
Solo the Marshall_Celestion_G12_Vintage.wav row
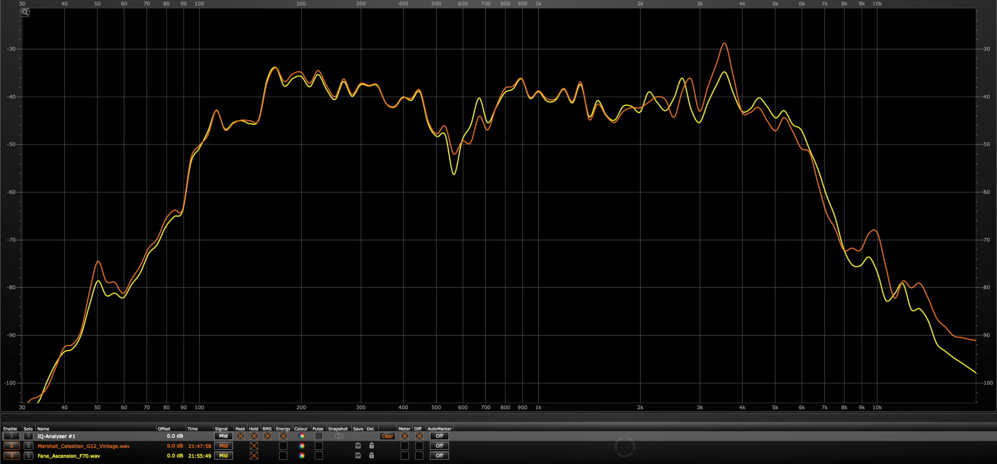(x=28, y=446)
